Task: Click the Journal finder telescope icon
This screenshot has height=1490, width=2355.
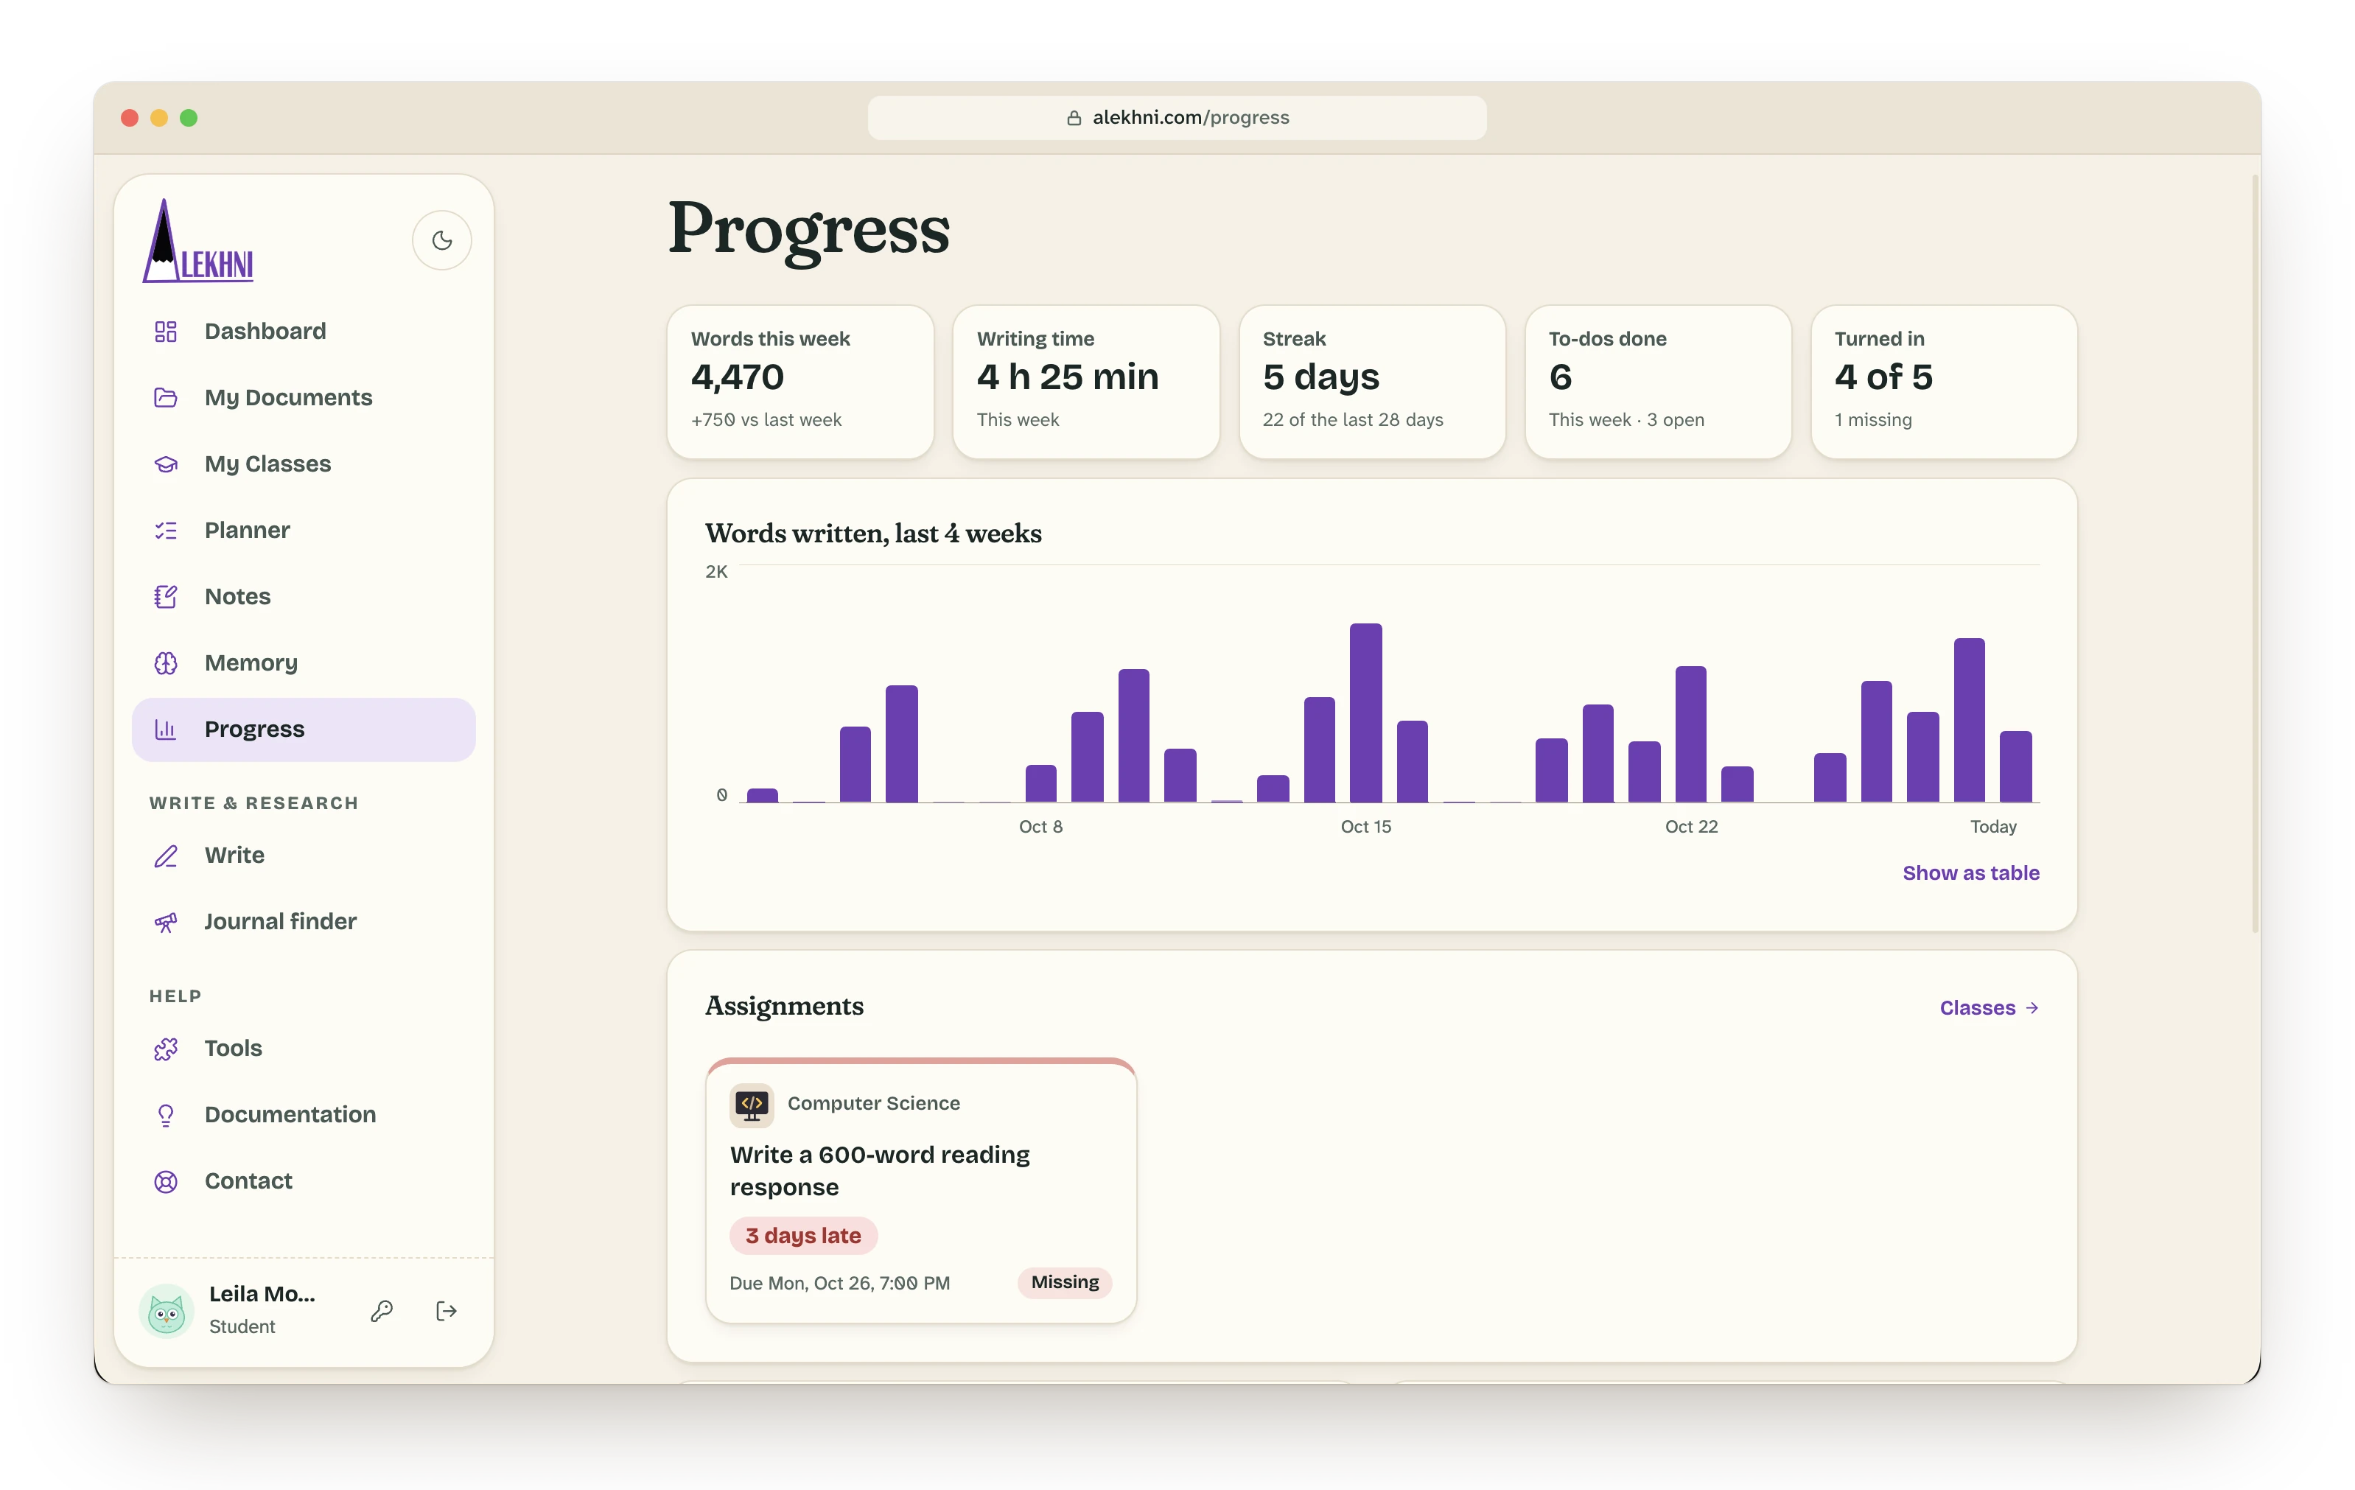Action: pos(165,922)
